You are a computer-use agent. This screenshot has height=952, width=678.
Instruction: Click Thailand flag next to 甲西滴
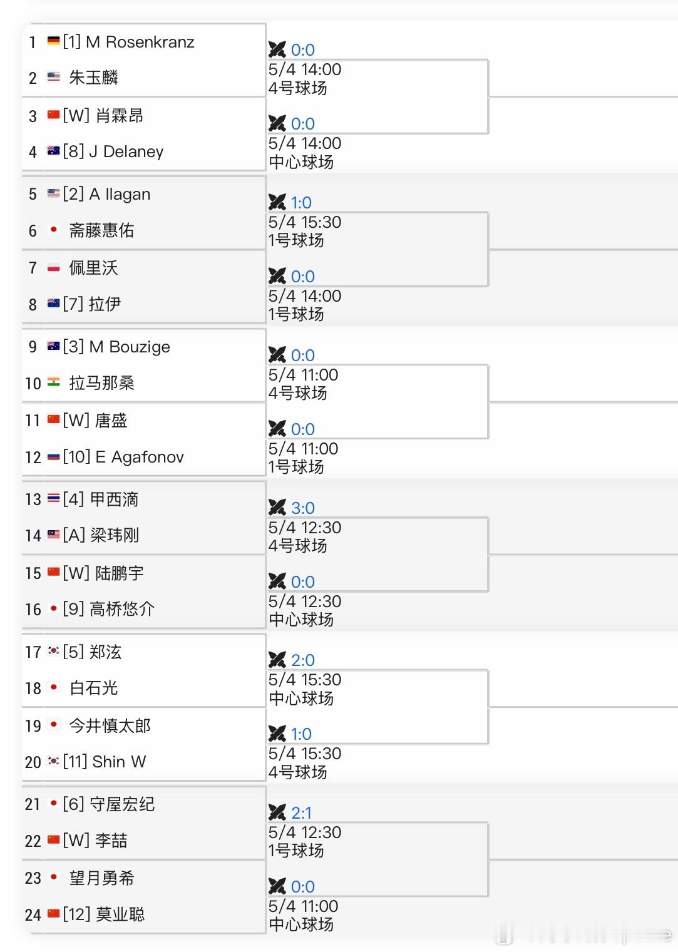(x=54, y=499)
